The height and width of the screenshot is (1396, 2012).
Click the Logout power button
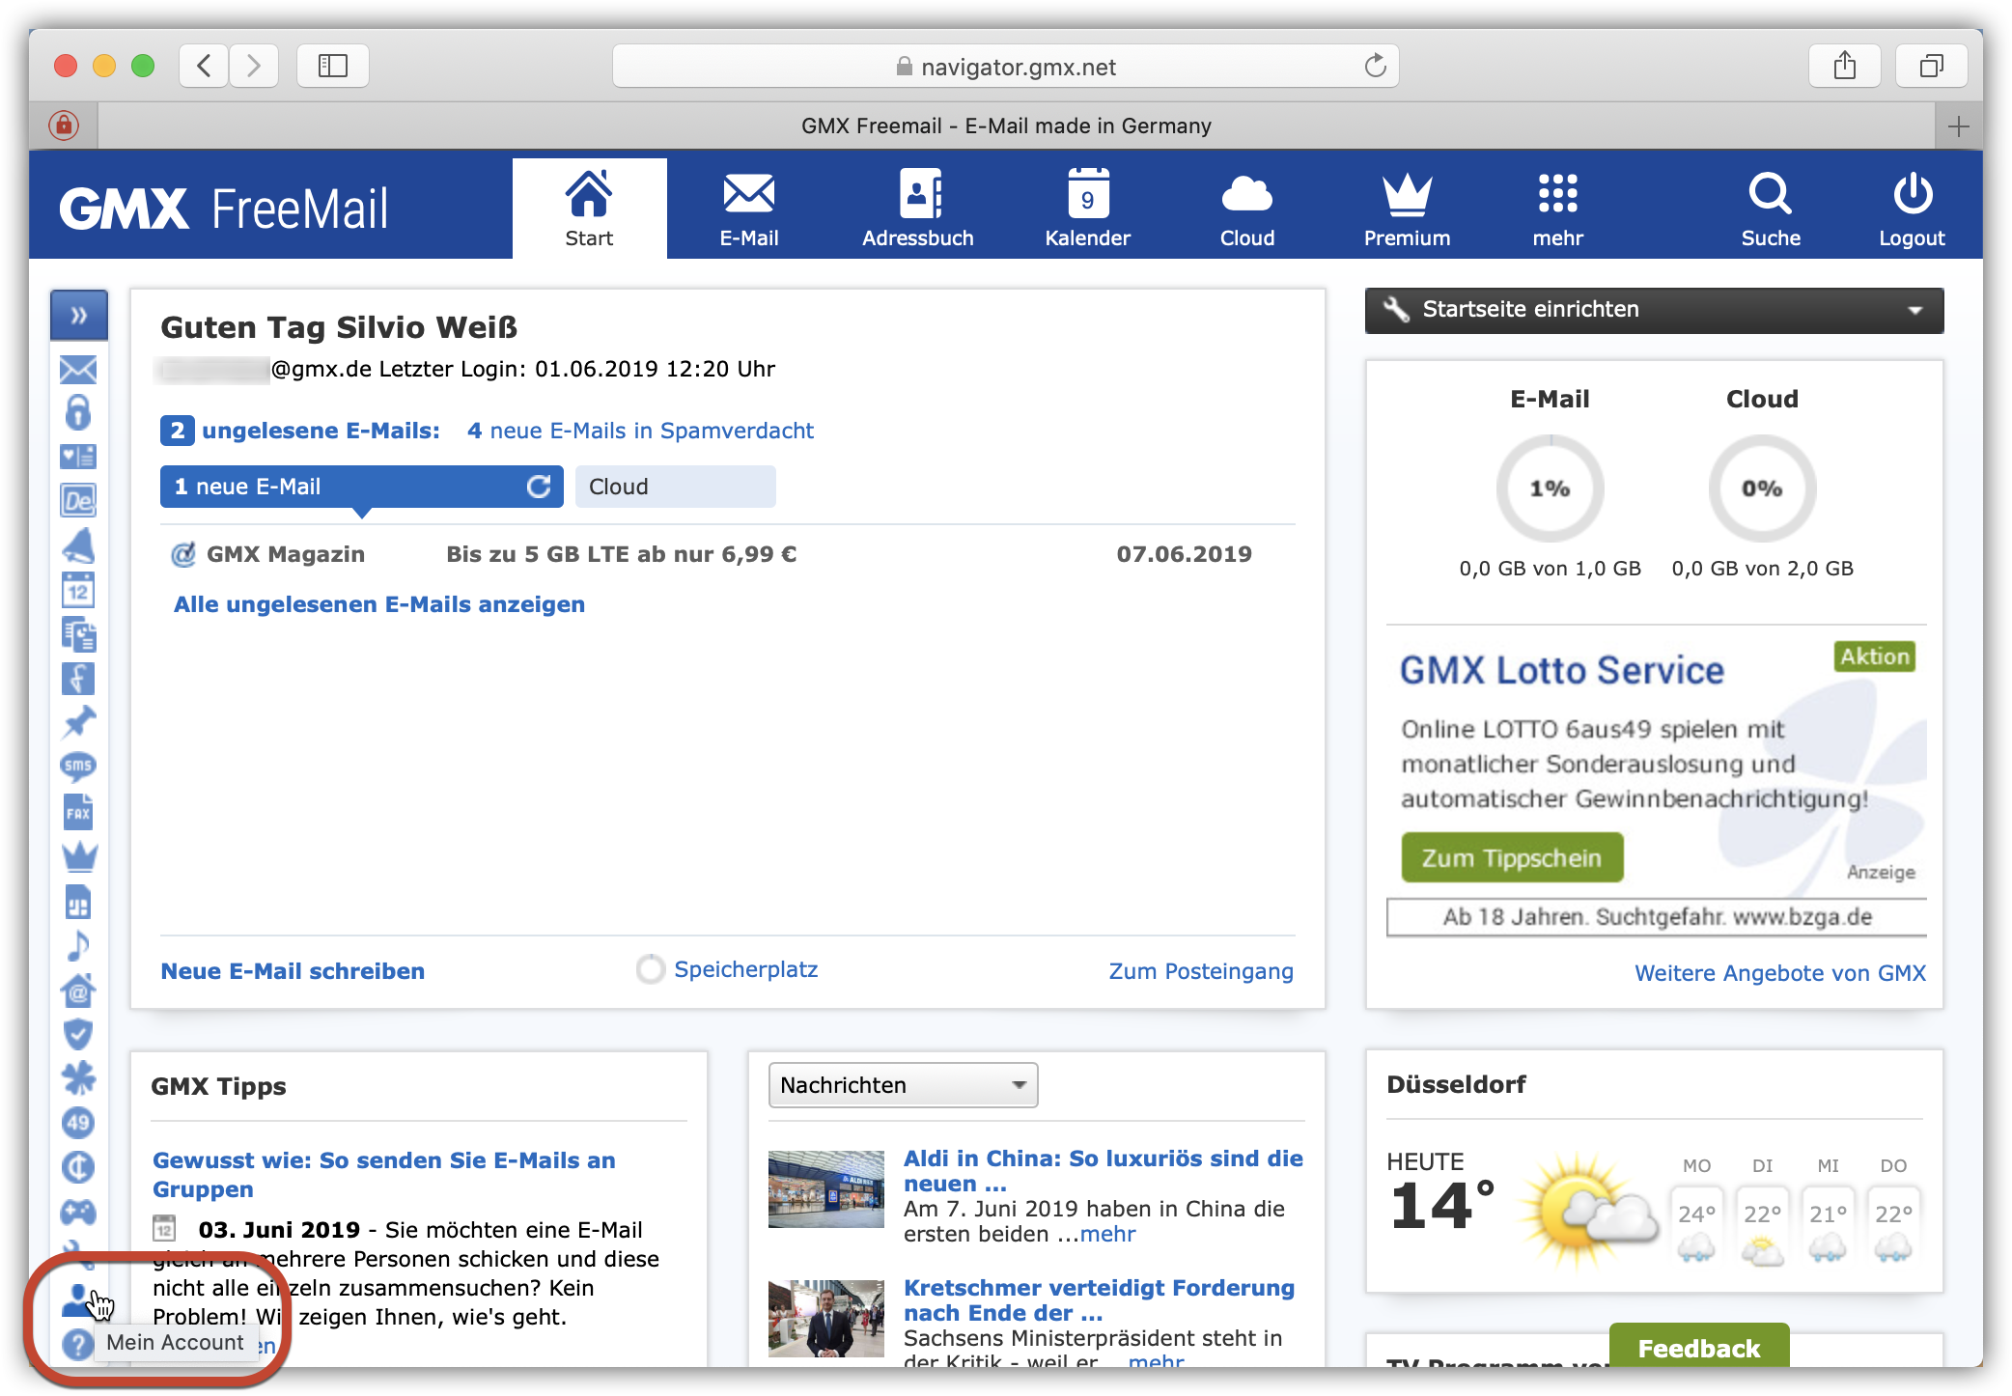pyautogui.click(x=1912, y=209)
